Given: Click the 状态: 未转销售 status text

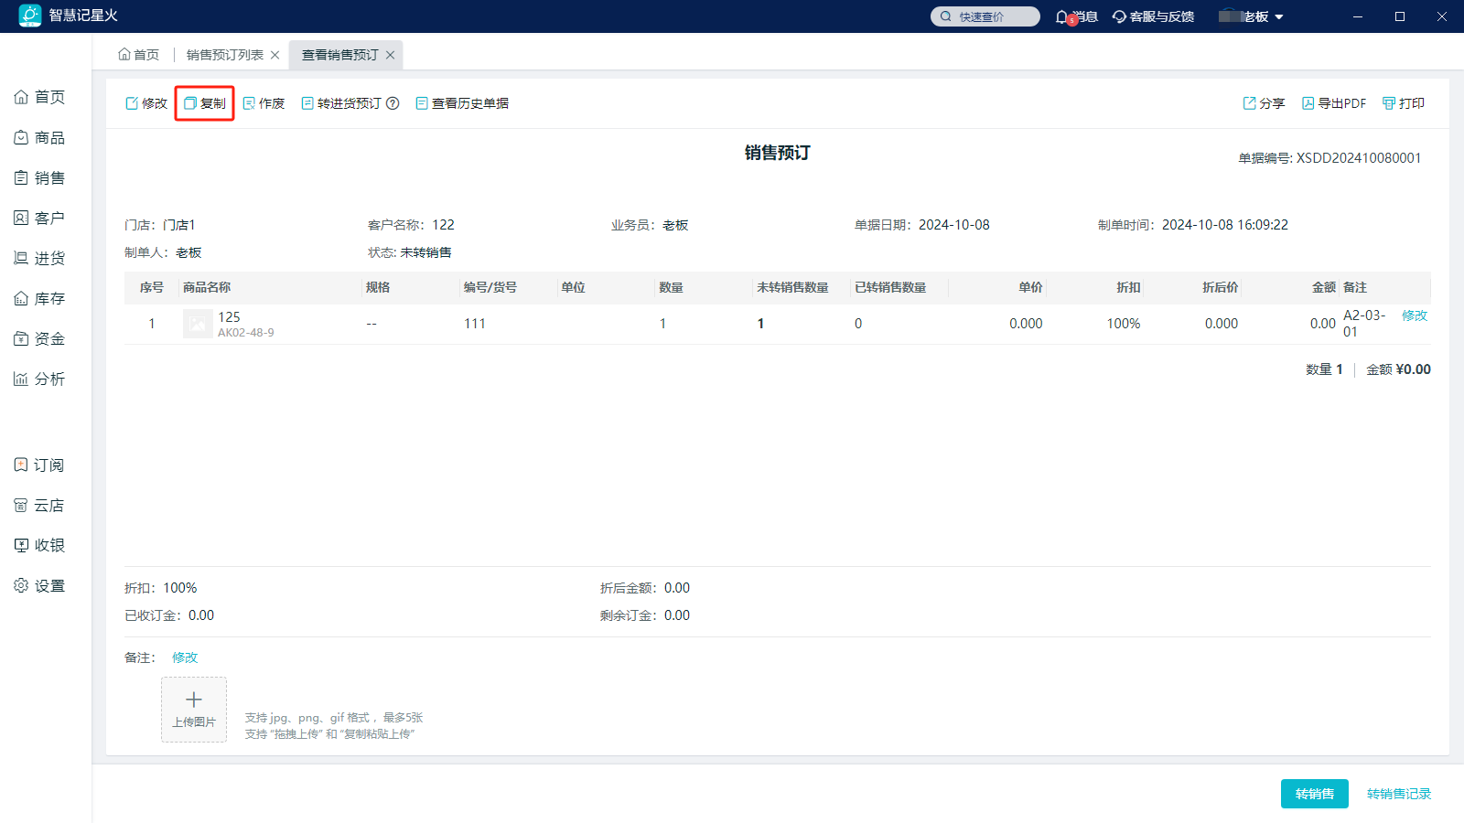Looking at the screenshot, I should tap(410, 252).
